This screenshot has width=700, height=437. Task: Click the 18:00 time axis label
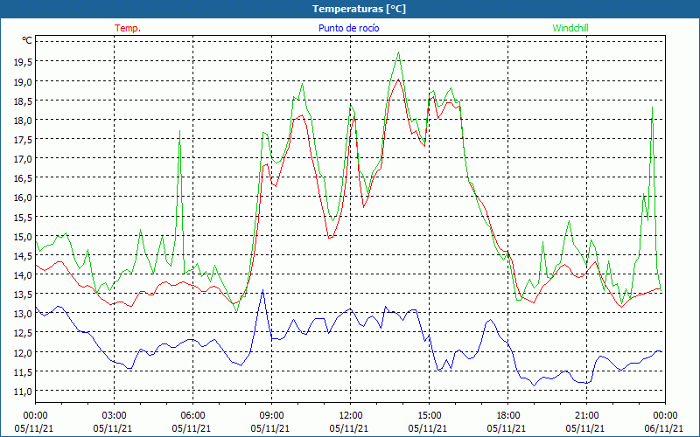(x=508, y=416)
